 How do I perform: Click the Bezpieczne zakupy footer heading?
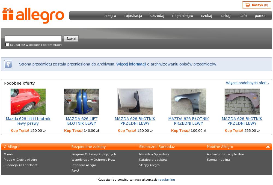coord(89,147)
